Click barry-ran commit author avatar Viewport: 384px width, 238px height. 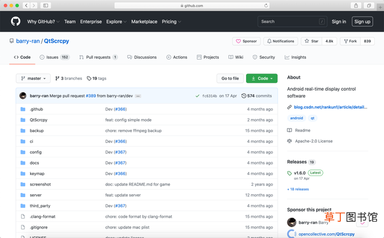pyautogui.click(x=23, y=96)
